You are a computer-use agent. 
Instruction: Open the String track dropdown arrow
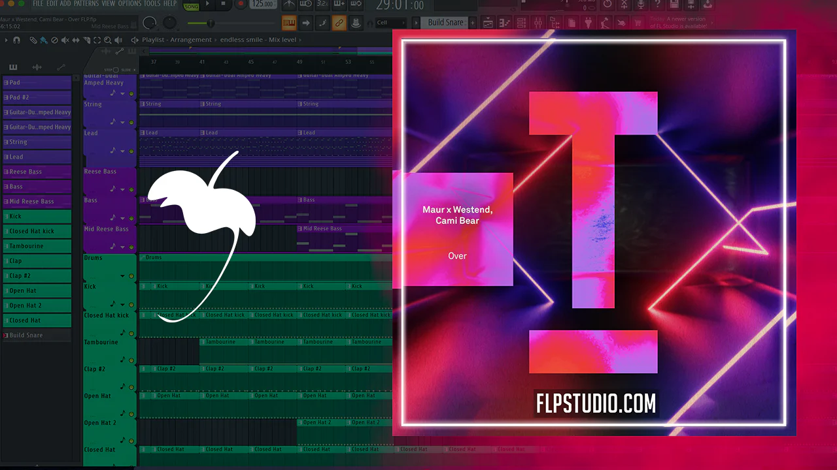122,122
